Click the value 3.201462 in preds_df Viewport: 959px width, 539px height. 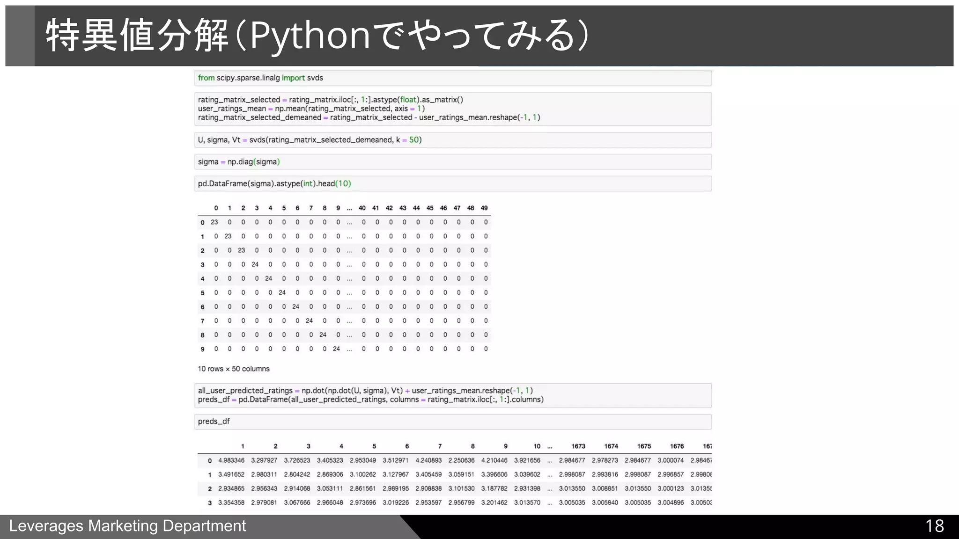tap(494, 503)
